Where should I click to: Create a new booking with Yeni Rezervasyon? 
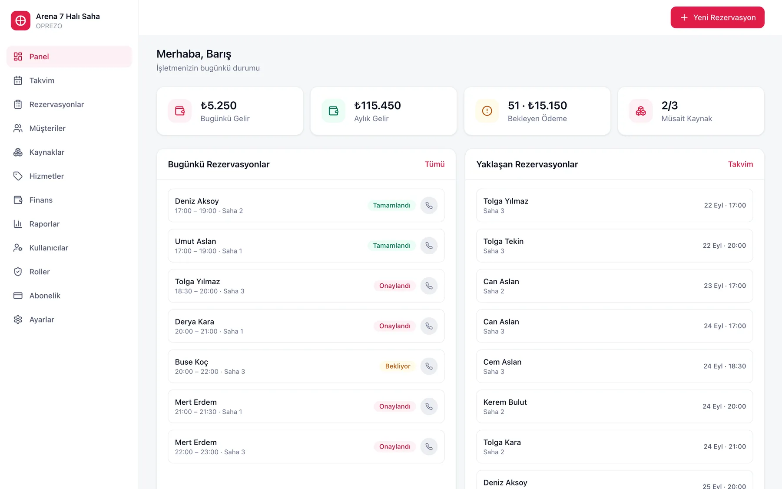pyautogui.click(x=717, y=17)
